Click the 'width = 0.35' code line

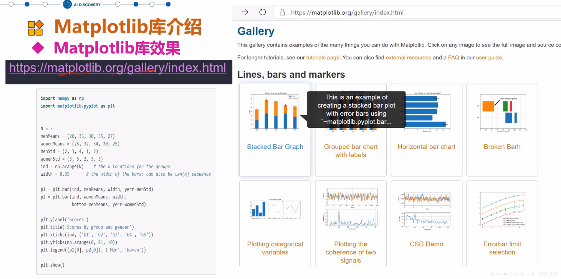click(x=126, y=174)
